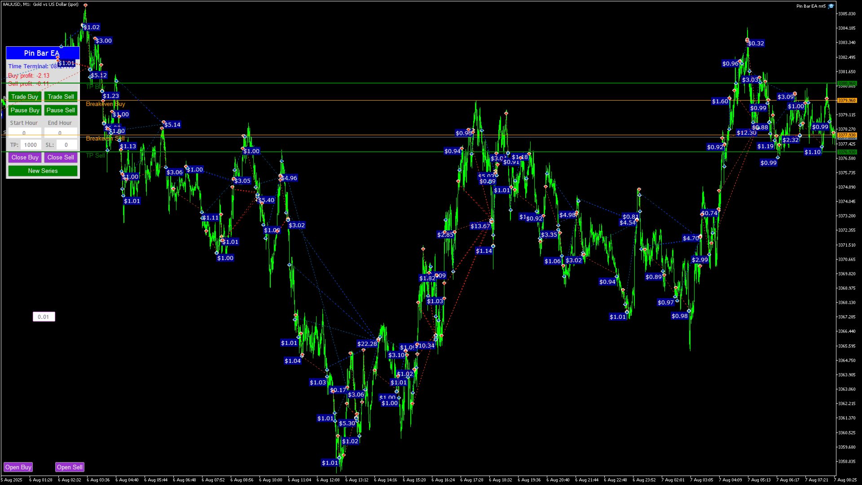Click the Open Sell button

tap(70, 467)
